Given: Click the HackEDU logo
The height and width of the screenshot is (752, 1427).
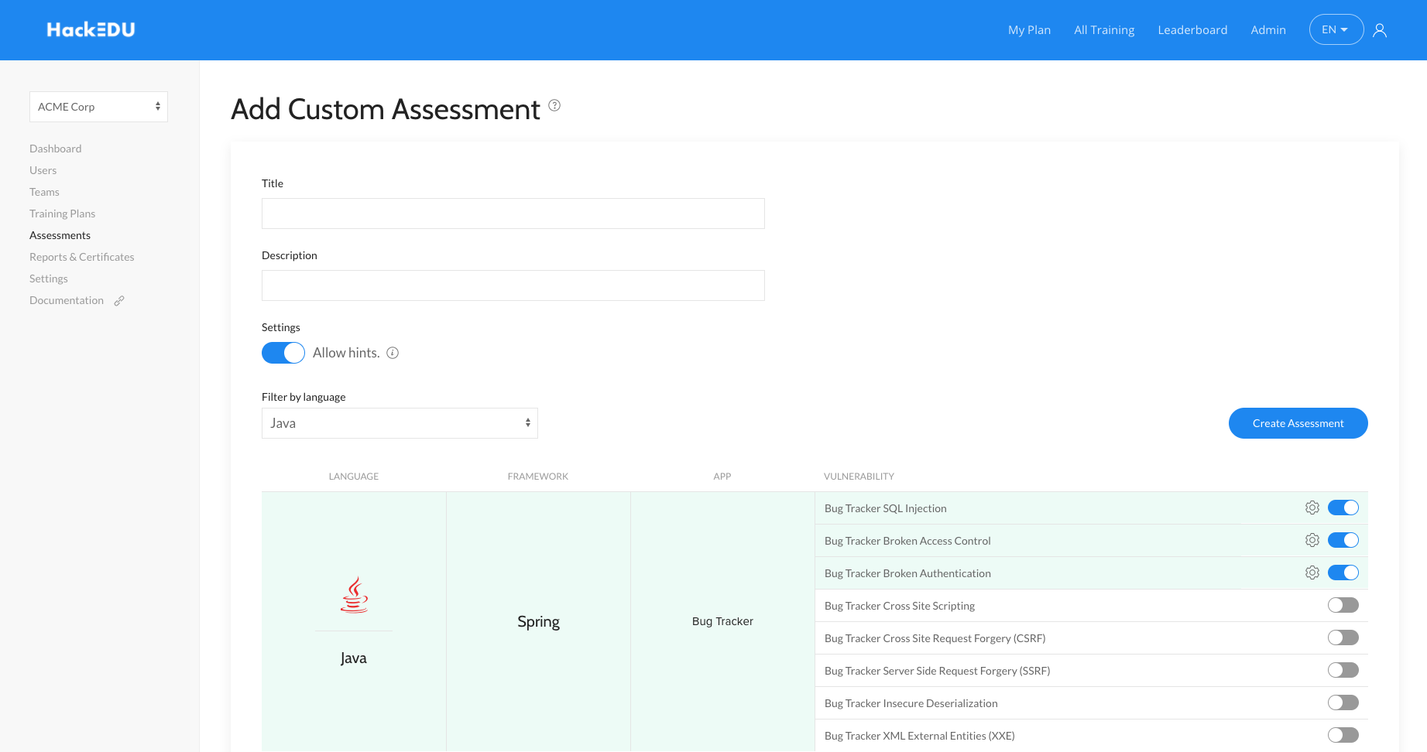Looking at the screenshot, I should [91, 30].
